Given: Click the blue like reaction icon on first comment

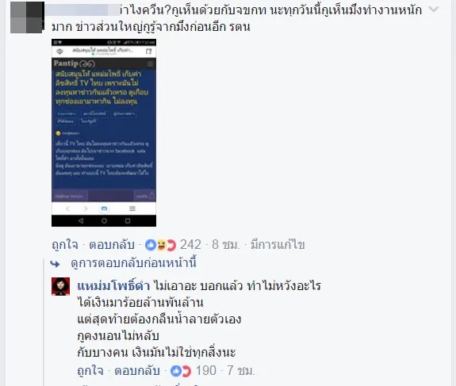Looking at the screenshot, I should (151, 245).
